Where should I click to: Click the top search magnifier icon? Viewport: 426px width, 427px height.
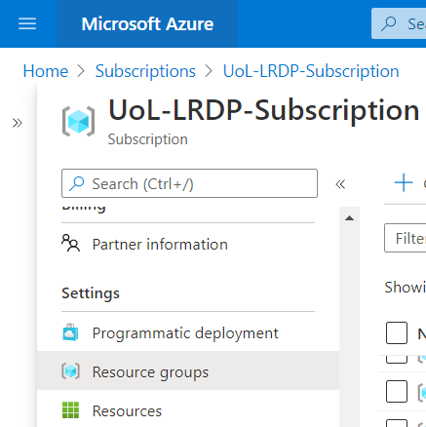pyautogui.click(x=389, y=23)
